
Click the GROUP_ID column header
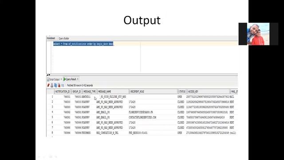point(77,92)
